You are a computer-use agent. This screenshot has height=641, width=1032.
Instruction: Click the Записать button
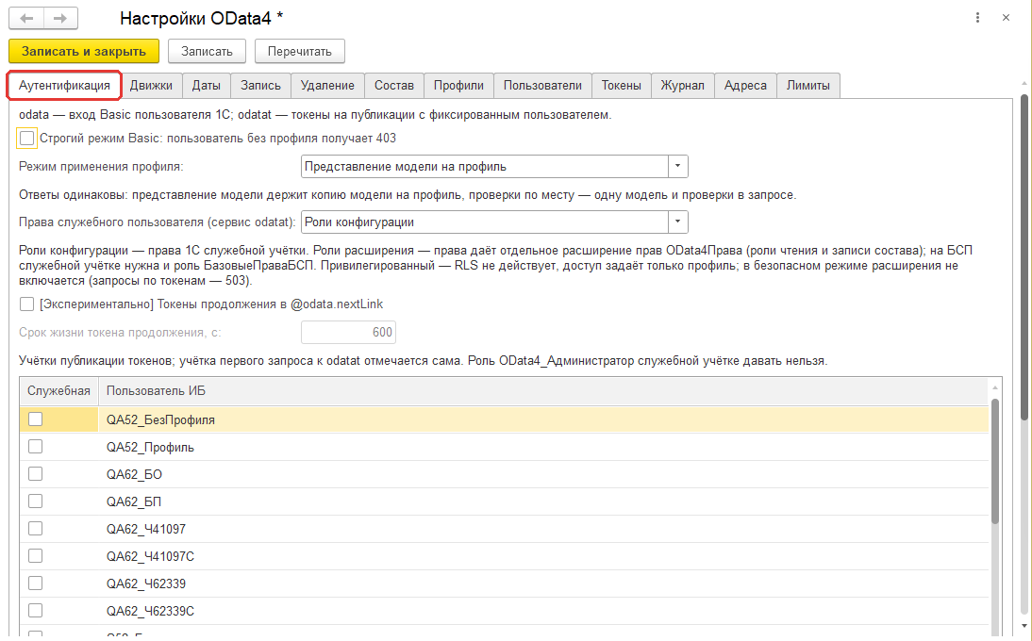click(x=207, y=51)
